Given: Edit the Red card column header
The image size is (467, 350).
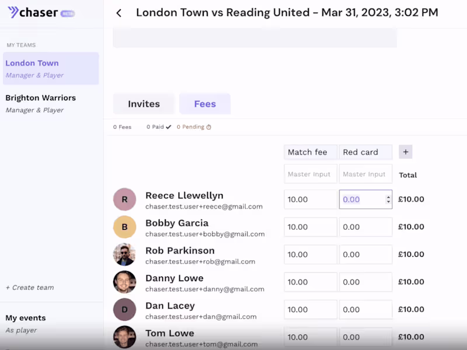Looking at the screenshot, I should [365, 152].
